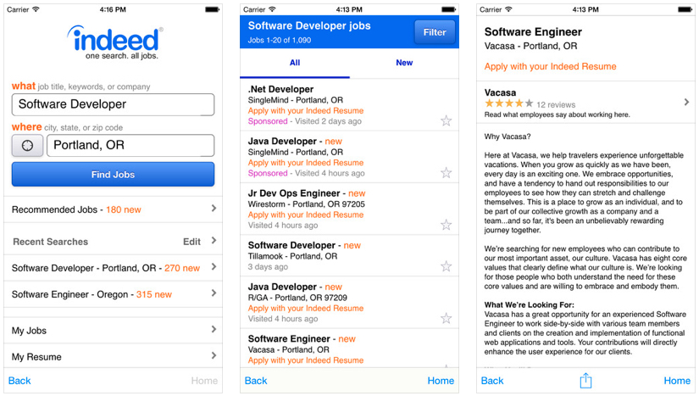Image resolution: width=699 pixels, height=396 pixels.
Task: Open the My Jobs row
Action: [x=114, y=330]
